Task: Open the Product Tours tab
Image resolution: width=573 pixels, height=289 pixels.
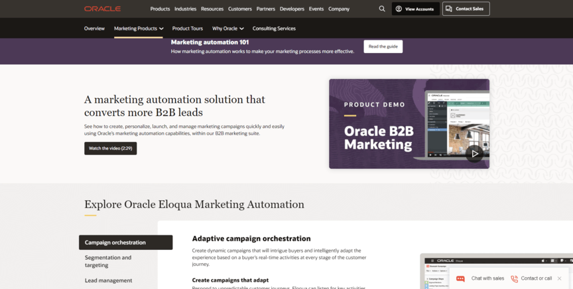Action: 188,28
